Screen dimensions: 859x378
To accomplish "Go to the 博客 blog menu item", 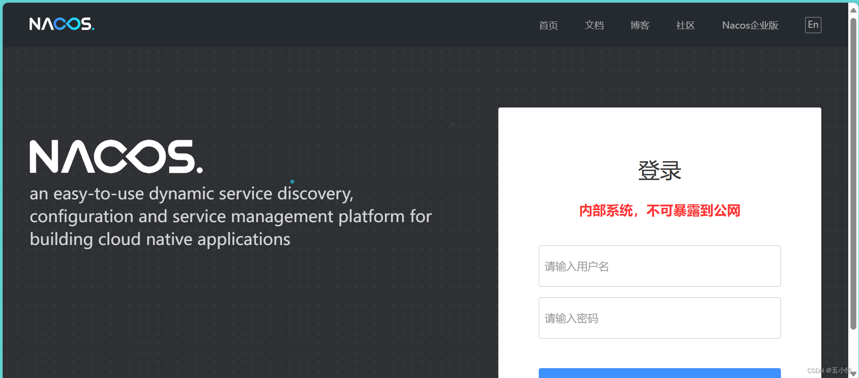I will [x=640, y=25].
